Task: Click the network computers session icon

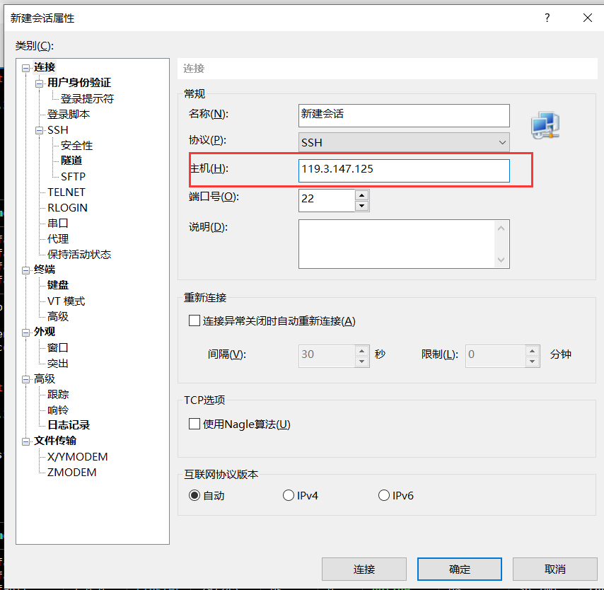Action: 545,125
